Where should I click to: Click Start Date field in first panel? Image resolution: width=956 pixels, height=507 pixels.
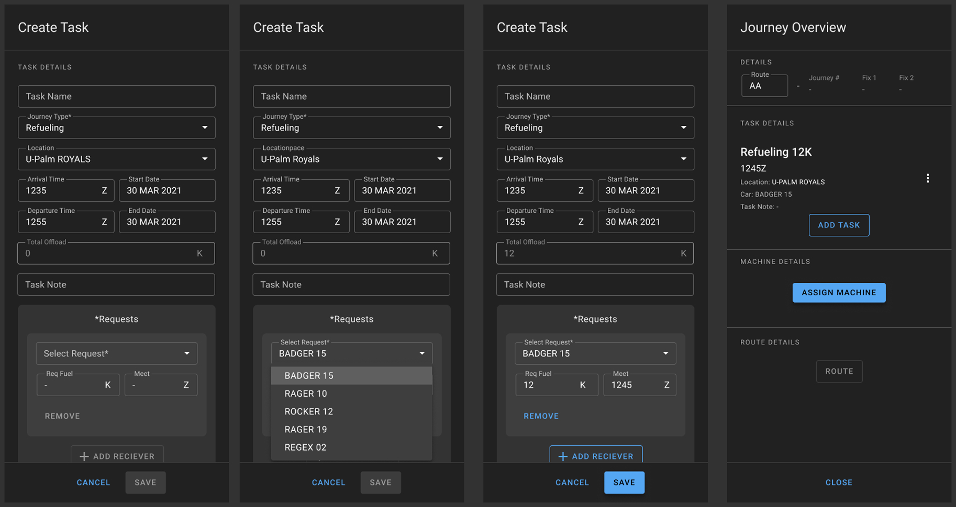(x=167, y=190)
